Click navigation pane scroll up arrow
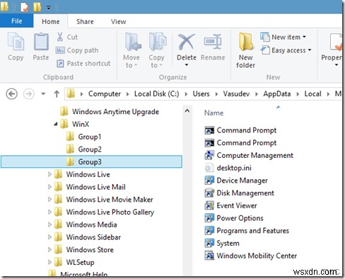Image resolution: width=345 pixels, height=279 pixels. (x=187, y=110)
